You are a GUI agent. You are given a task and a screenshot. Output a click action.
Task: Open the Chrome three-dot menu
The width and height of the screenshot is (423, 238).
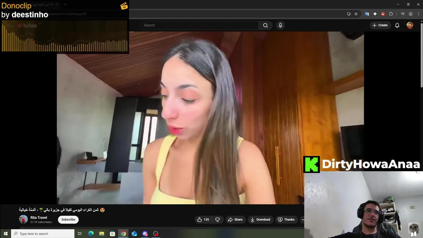point(418,14)
